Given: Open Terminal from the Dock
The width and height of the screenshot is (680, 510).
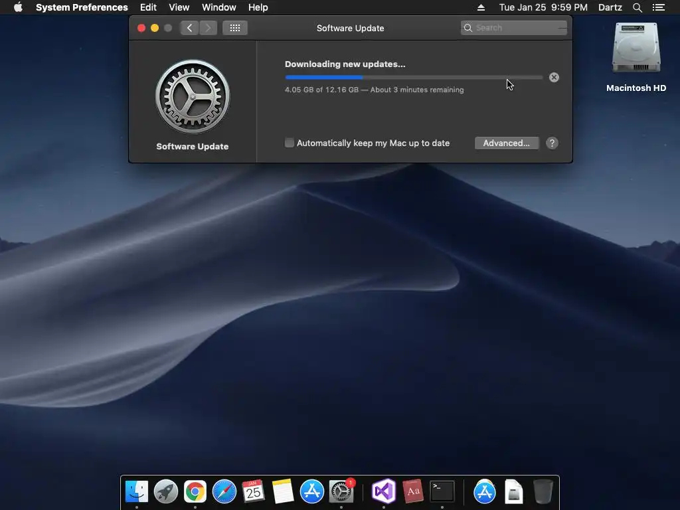Looking at the screenshot, I should point(442,491).
